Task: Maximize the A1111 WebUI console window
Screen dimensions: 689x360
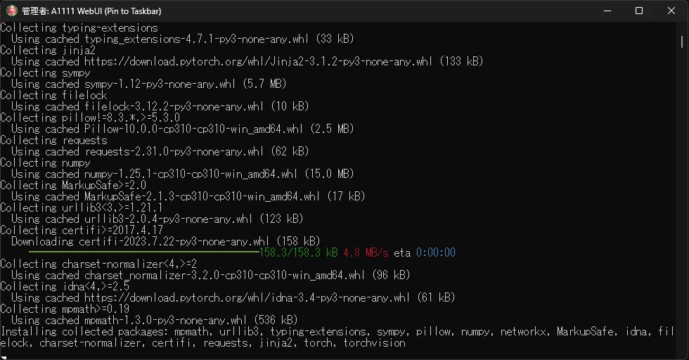Action: point(639,11)
